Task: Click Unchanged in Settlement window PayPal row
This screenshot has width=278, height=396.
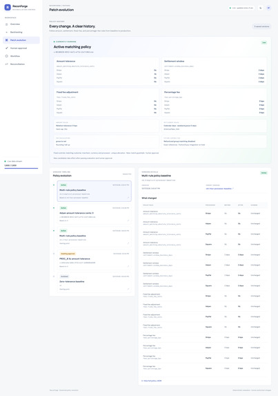Action: pos(255,275)
